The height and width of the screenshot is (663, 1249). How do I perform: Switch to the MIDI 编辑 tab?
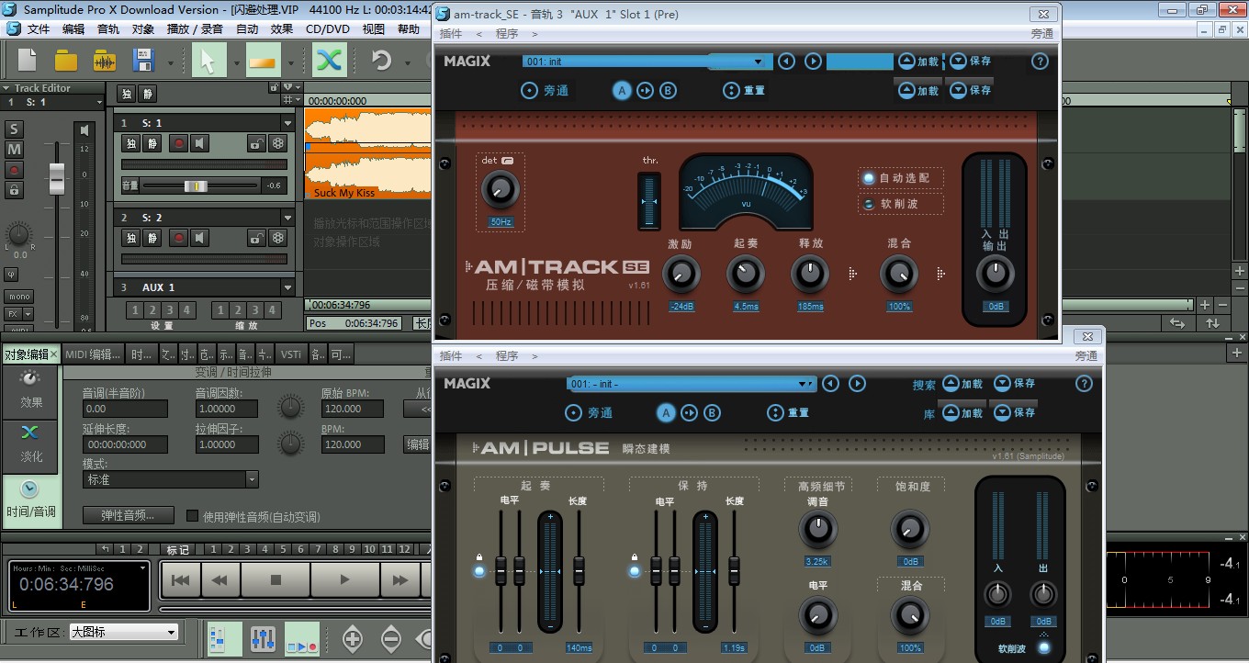pos(93,354)
